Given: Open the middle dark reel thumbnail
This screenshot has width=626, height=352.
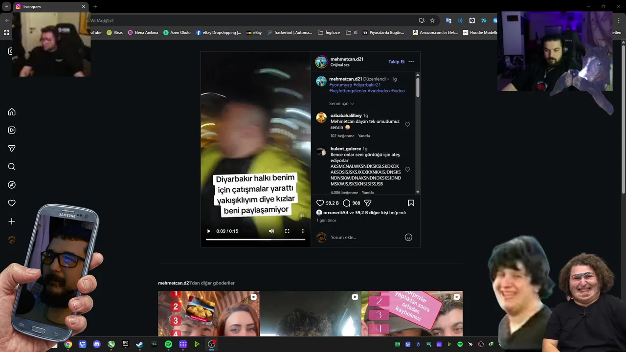Looking at the screenshot, I should click(310, 314).
